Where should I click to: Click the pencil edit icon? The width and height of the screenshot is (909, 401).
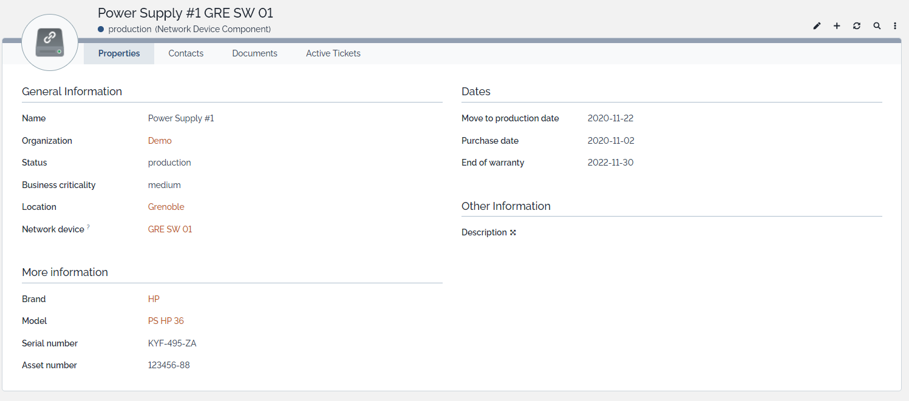click(817, 26)
